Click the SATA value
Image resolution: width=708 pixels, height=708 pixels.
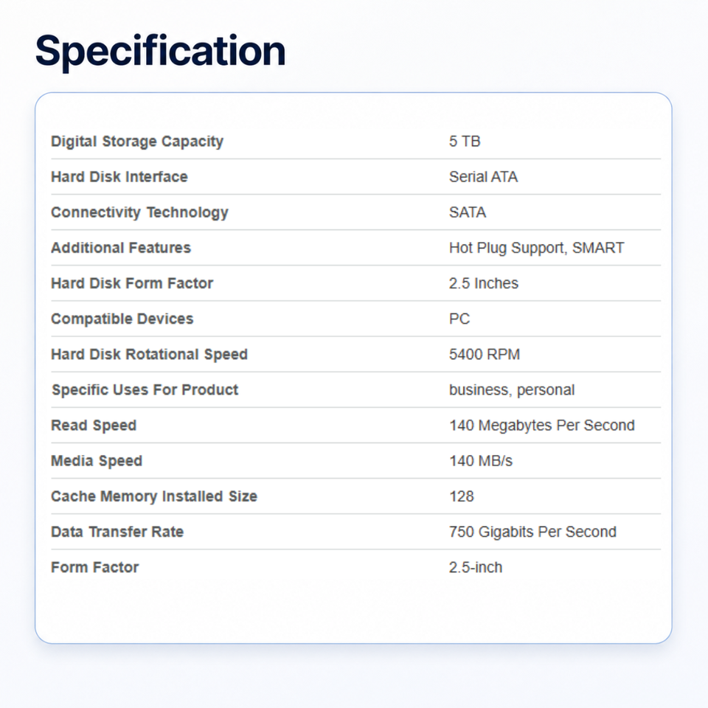(x=468, y=212)
